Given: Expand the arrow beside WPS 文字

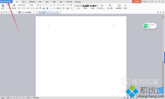Looking at the screenshot, I should click(12, 2).
